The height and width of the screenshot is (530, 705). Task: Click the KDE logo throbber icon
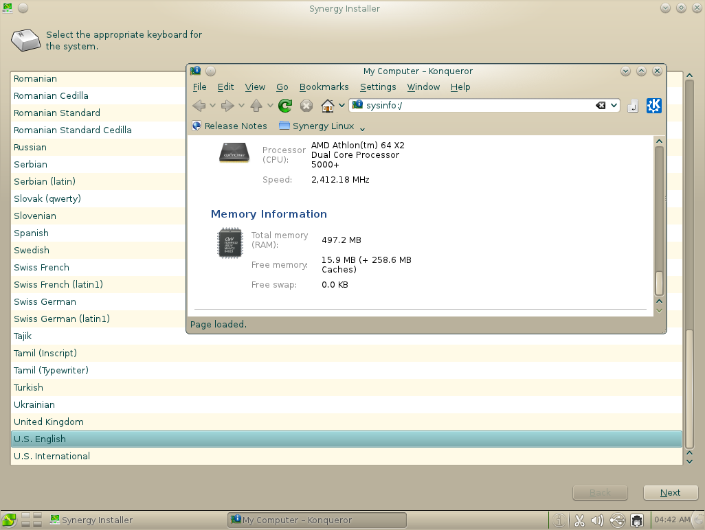[x=654, y=106]
